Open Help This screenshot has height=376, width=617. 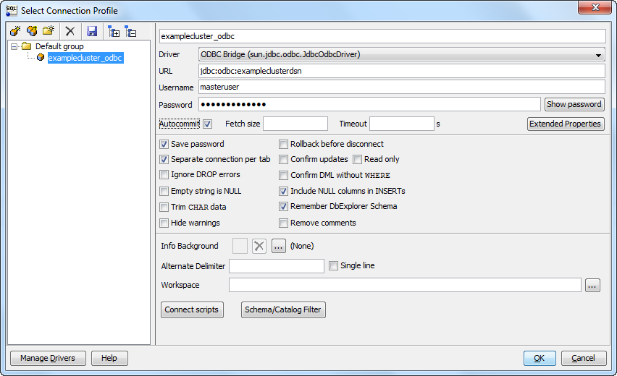click(x=109, y=358)
